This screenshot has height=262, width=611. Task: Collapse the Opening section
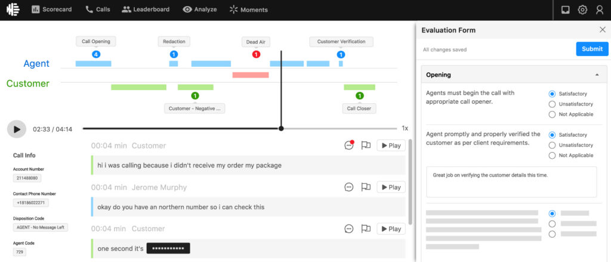click(597, 75)
